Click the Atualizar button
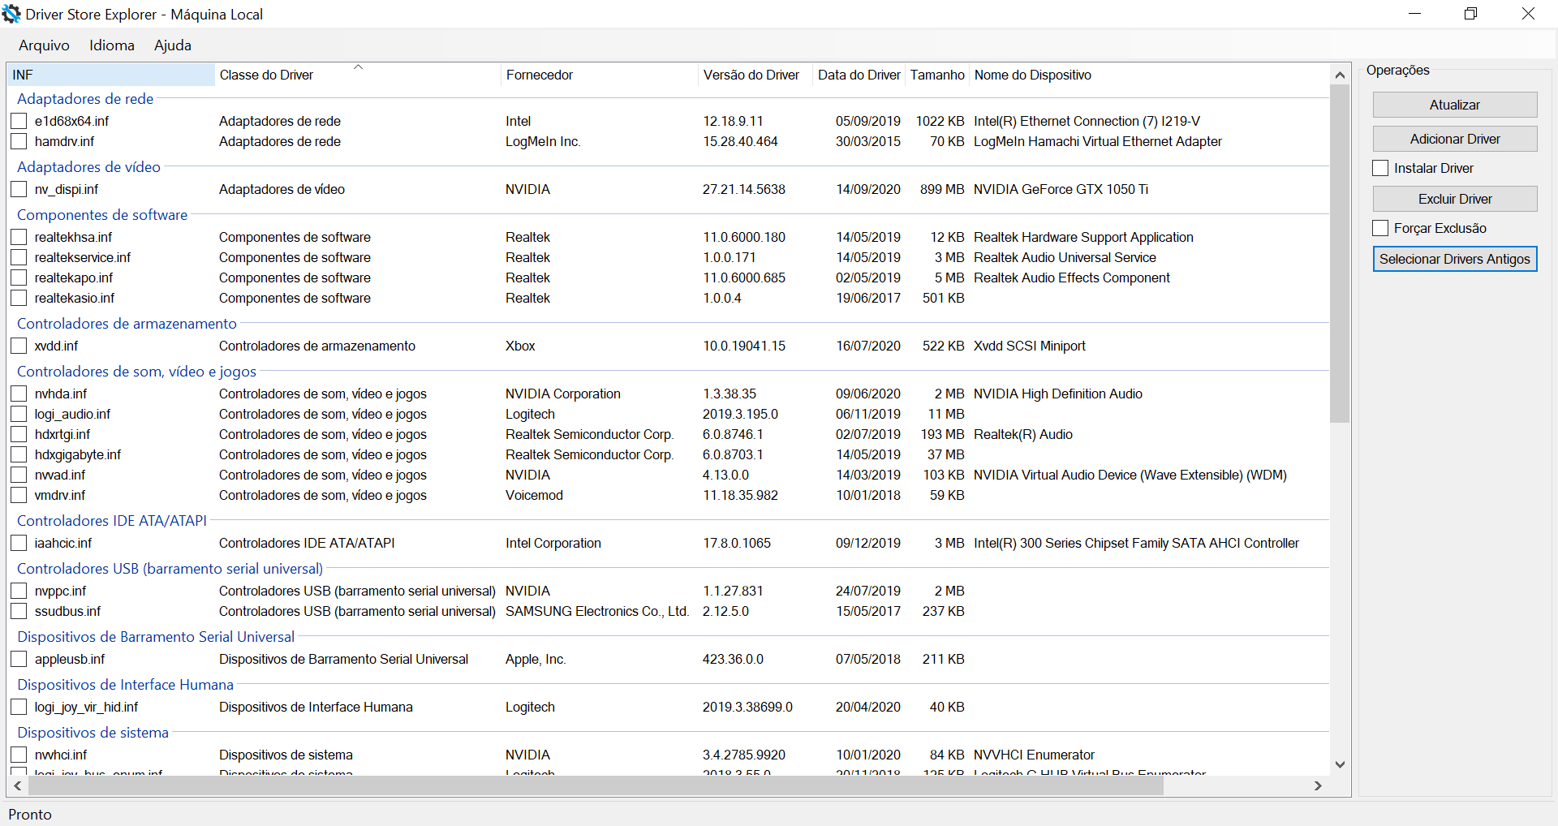Image resolution: width=1558 pixels, height=826 pixels. pos(1454,104)
